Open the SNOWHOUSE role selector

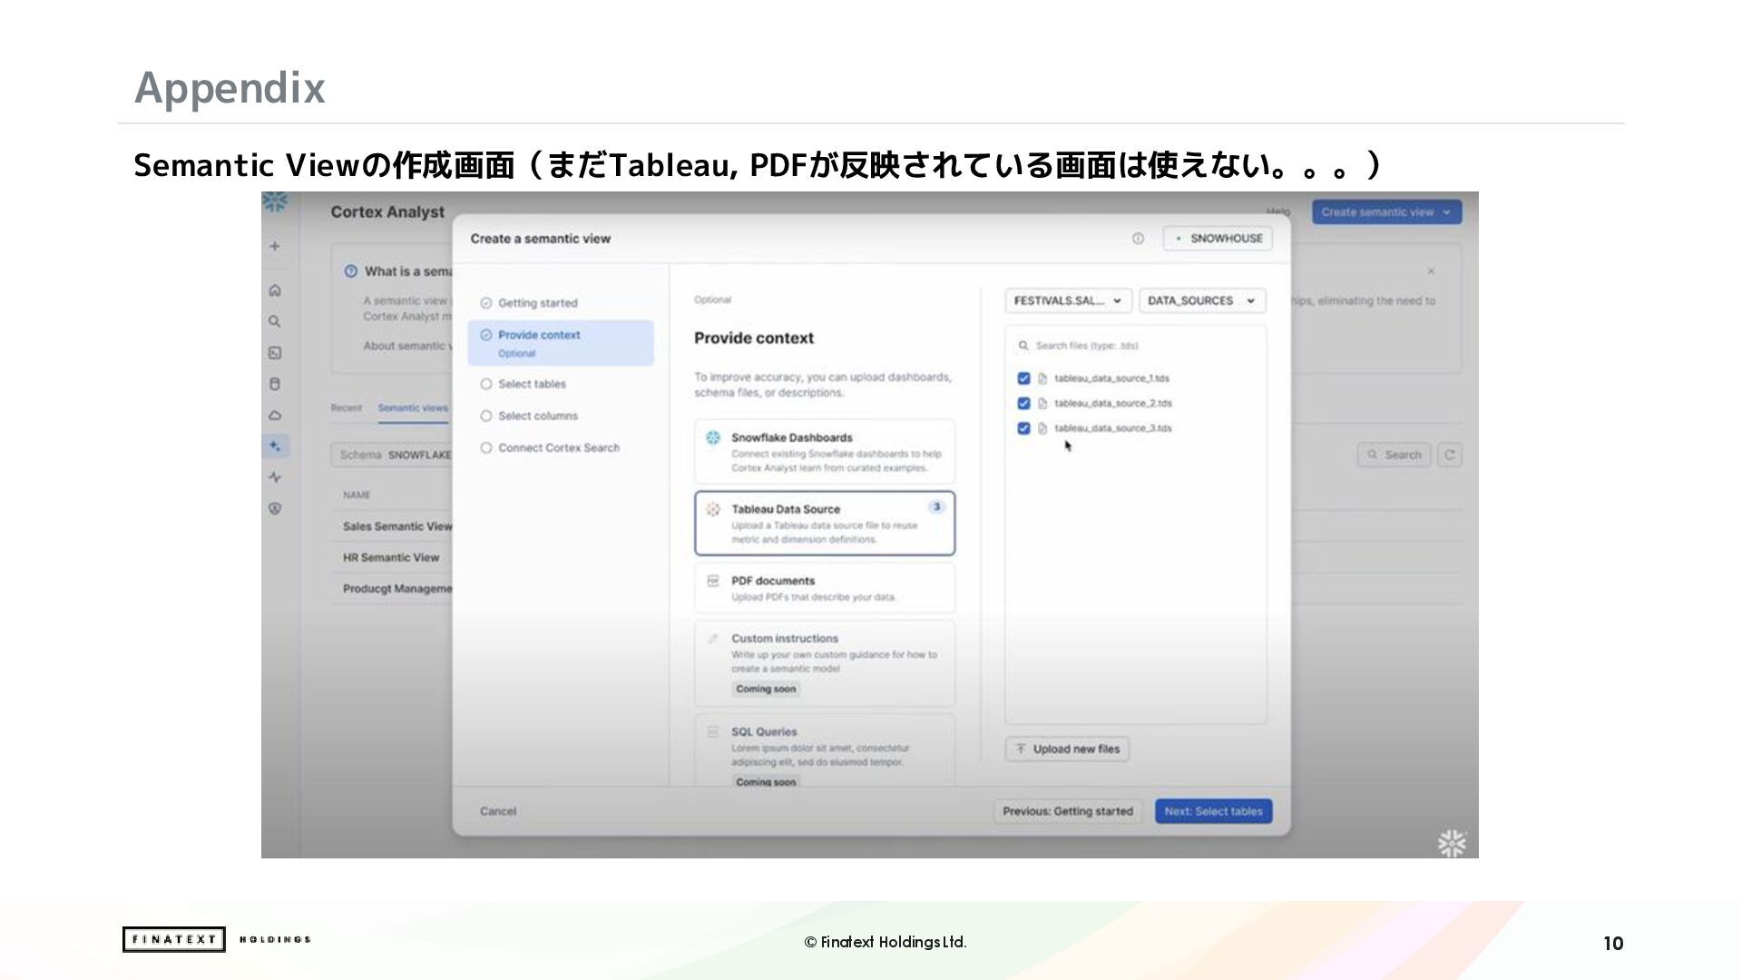tap(1218, 239)
